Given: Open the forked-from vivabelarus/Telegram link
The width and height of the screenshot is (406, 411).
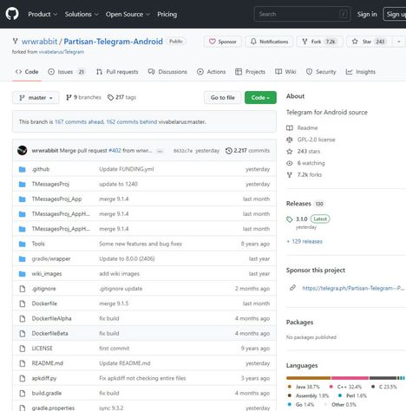Looking at the screenshot, I should click(x=62, y=52).
